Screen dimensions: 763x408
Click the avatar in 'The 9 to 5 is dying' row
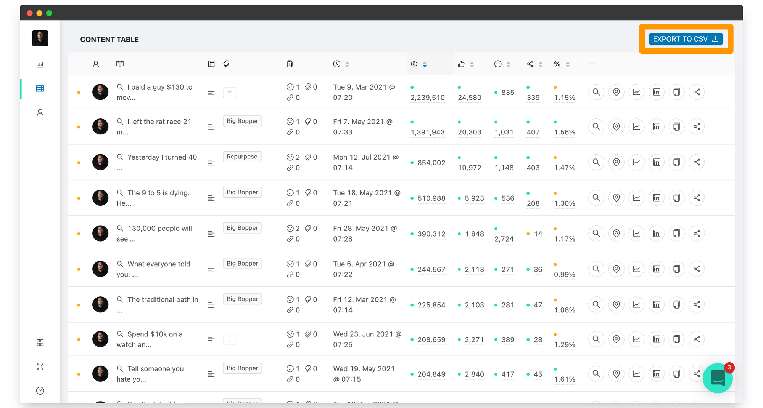pyautogui.click(x=100, y=198)
